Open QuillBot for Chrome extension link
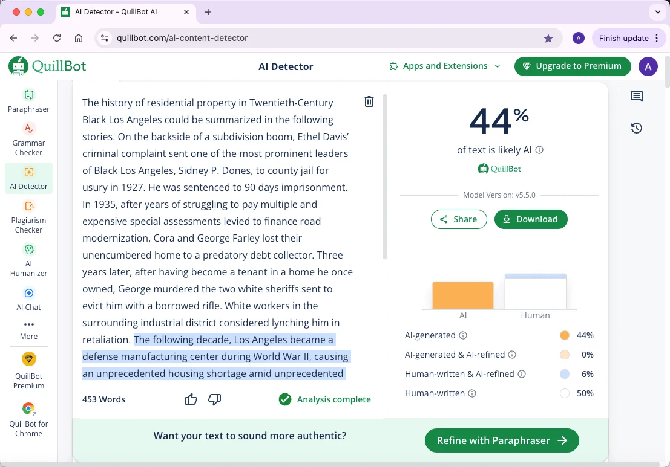The width and height of the screenshot is (670, 467). point(28,420)
